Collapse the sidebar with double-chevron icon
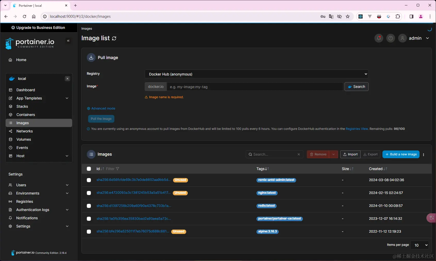Screen dimensions: 436x261 68,41
